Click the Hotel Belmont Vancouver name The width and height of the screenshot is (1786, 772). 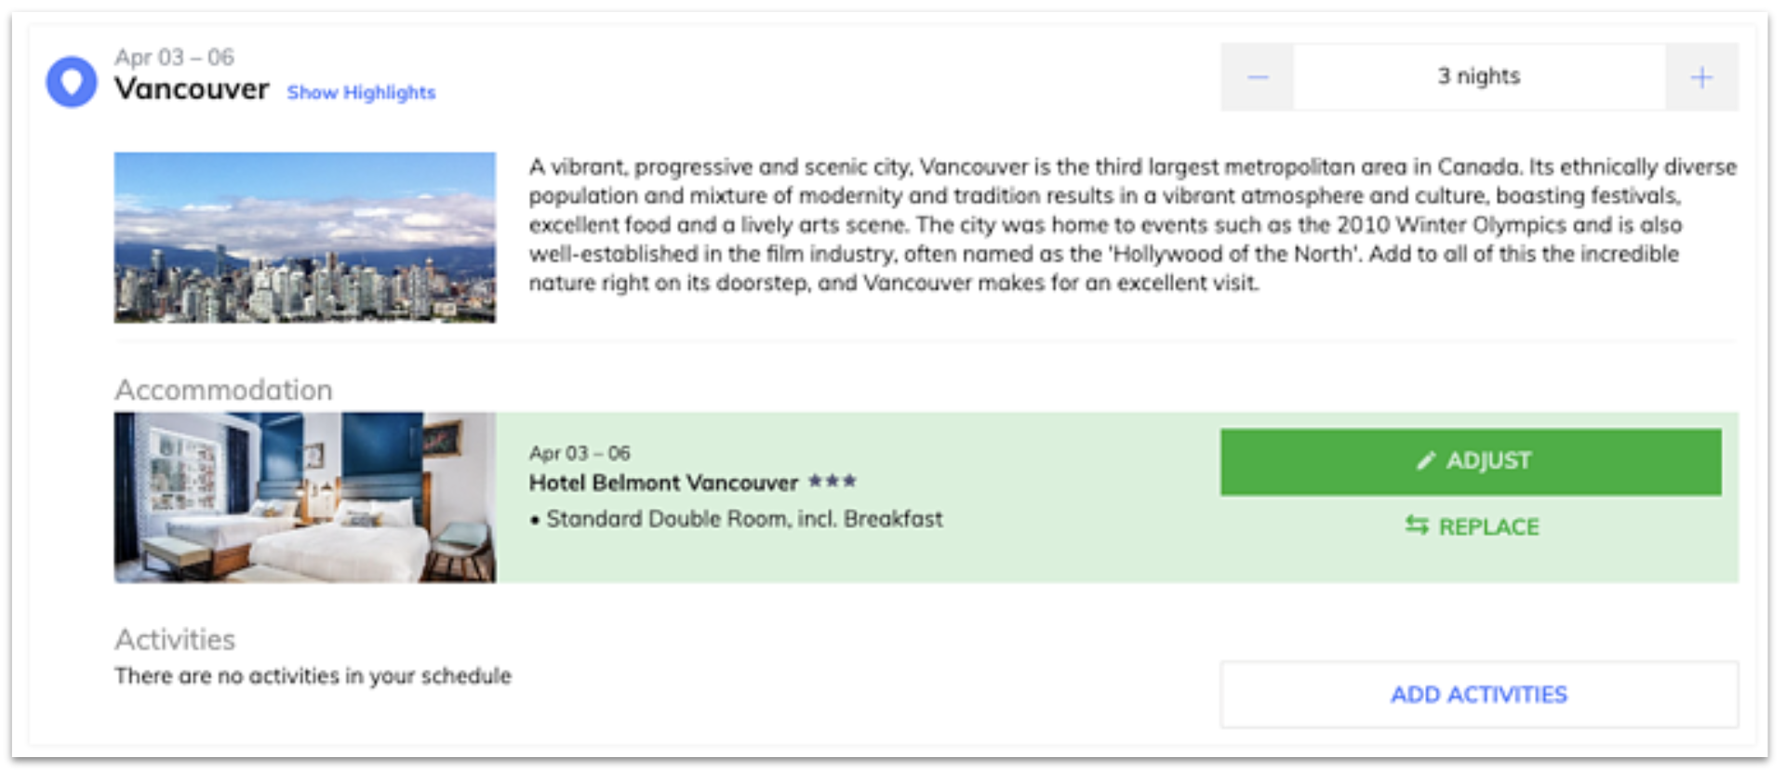[663, 482]
